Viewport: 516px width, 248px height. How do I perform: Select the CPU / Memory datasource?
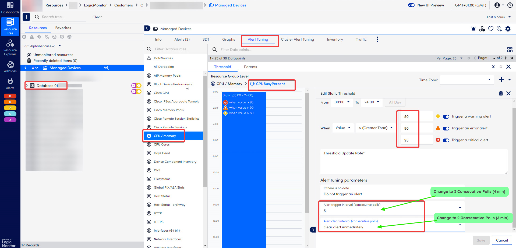tap(174, 136)
